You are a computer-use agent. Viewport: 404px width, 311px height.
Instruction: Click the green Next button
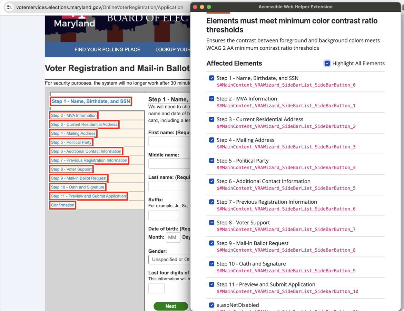click(x=170, y=306)
